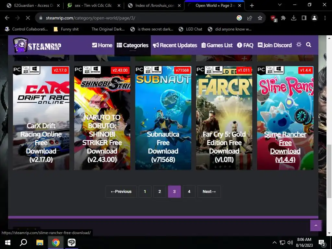This screenshot has width=332, height=249.
Task: Click the v2.43.00 version badge
Action: 120,70
